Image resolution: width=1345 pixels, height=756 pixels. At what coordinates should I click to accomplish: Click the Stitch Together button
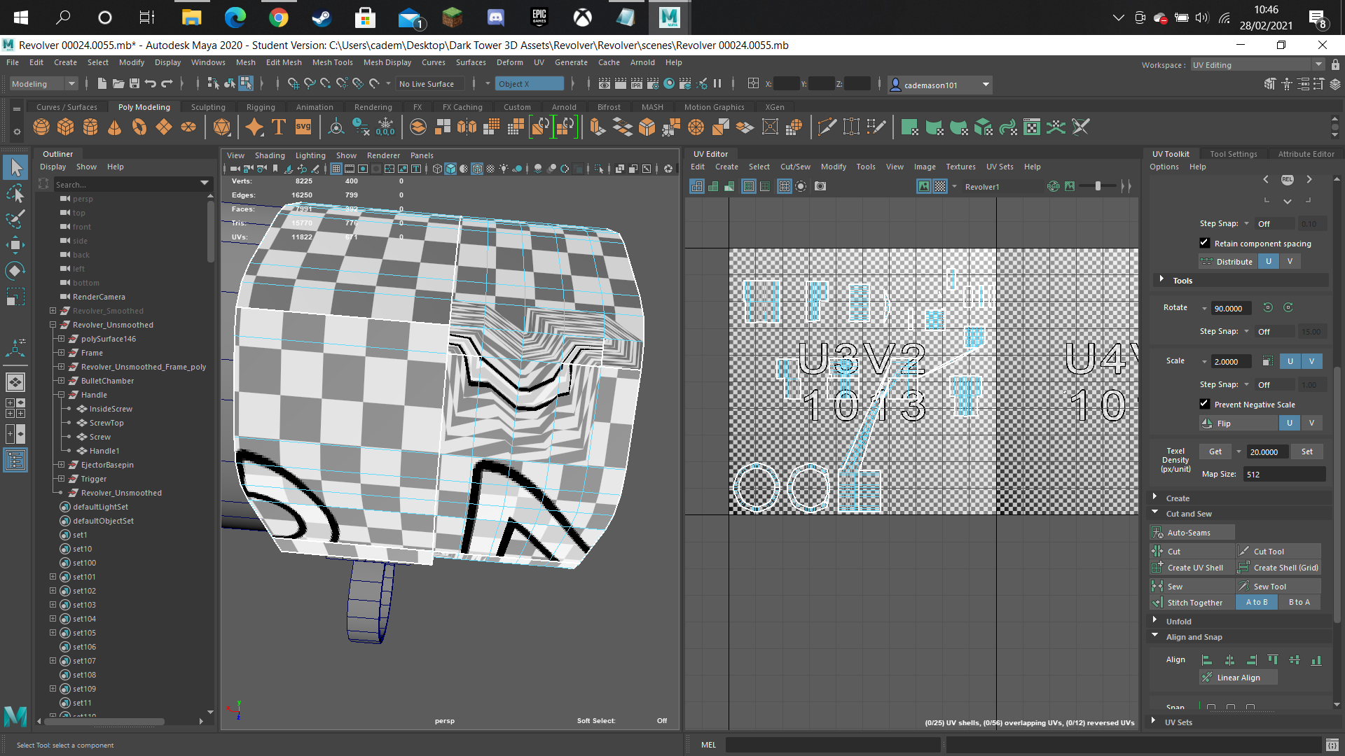click(1193, 603)
